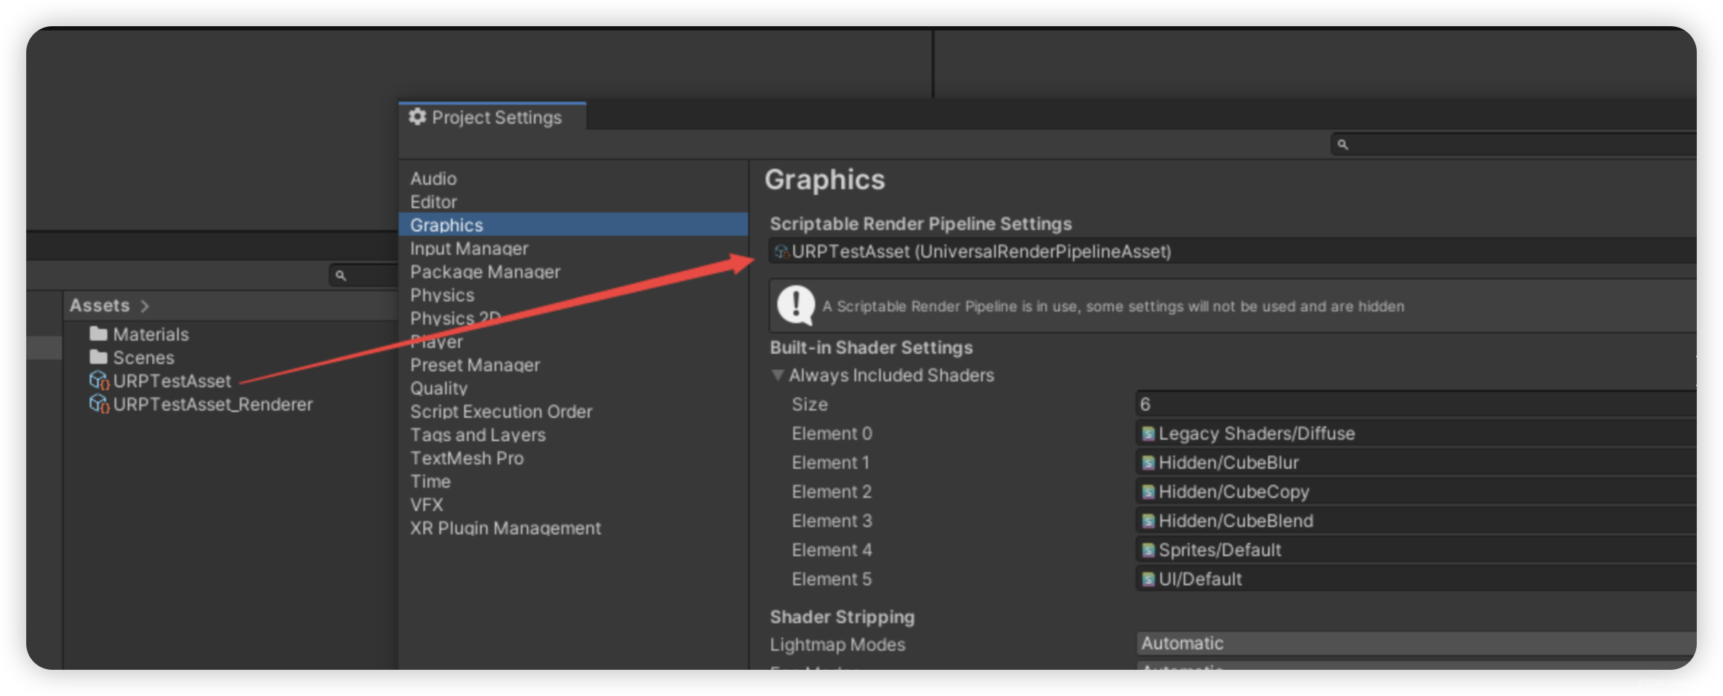Click the gear icon on the Project Settings tab
Image resolution: width=1723 pixels, height=696 pixels.
[417, 117]
